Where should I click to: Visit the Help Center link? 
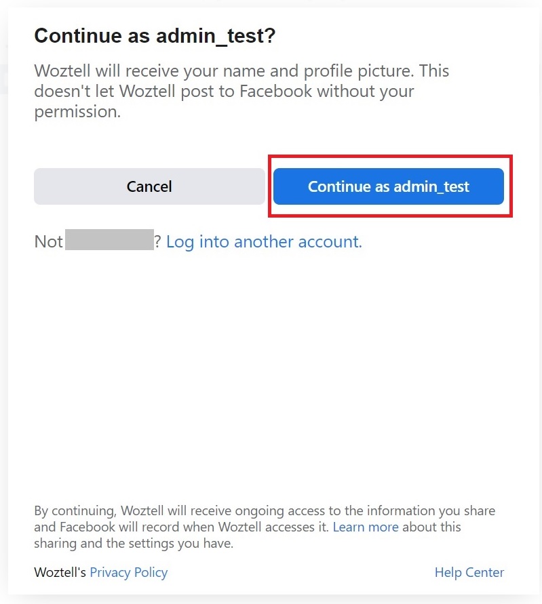(x=469, y=573)
